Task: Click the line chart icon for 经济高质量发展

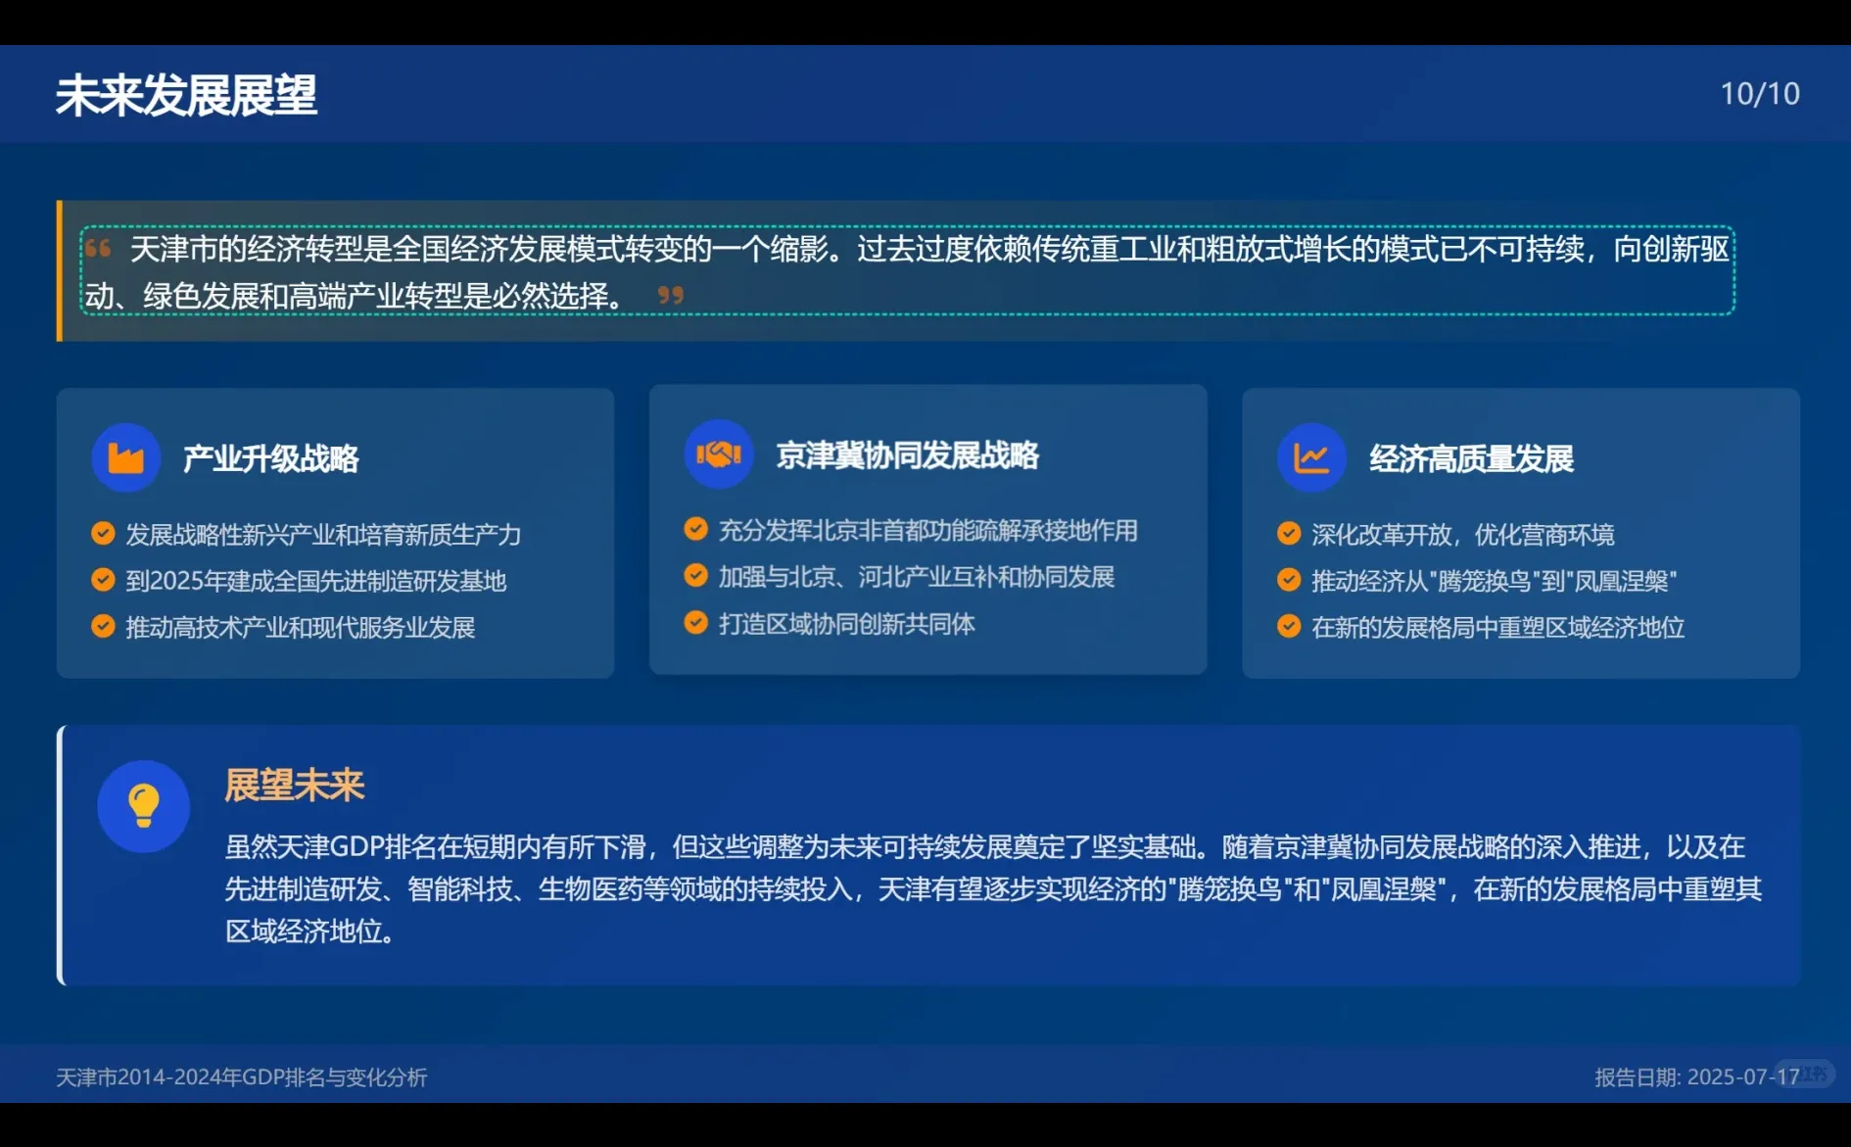Action: (1309, 456)
